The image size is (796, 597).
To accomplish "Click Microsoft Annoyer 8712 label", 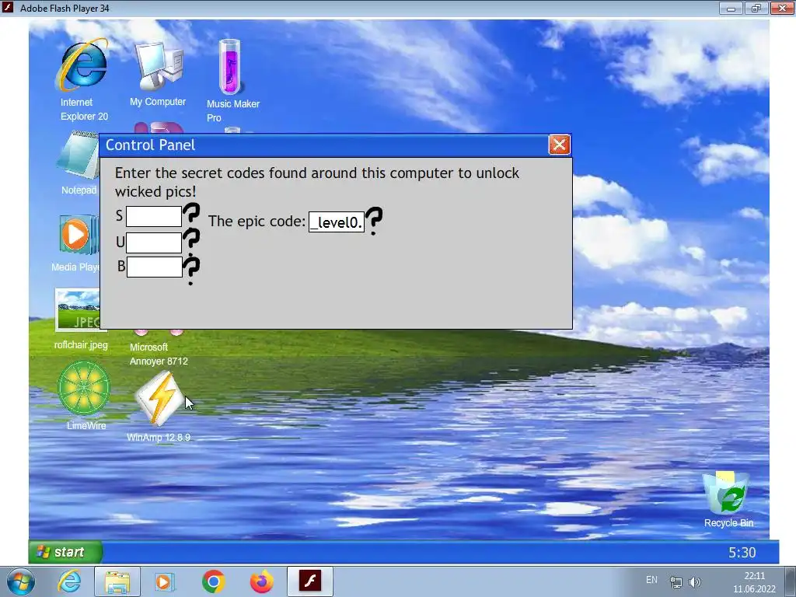I will pyautogui.click(x=159, y=354).
